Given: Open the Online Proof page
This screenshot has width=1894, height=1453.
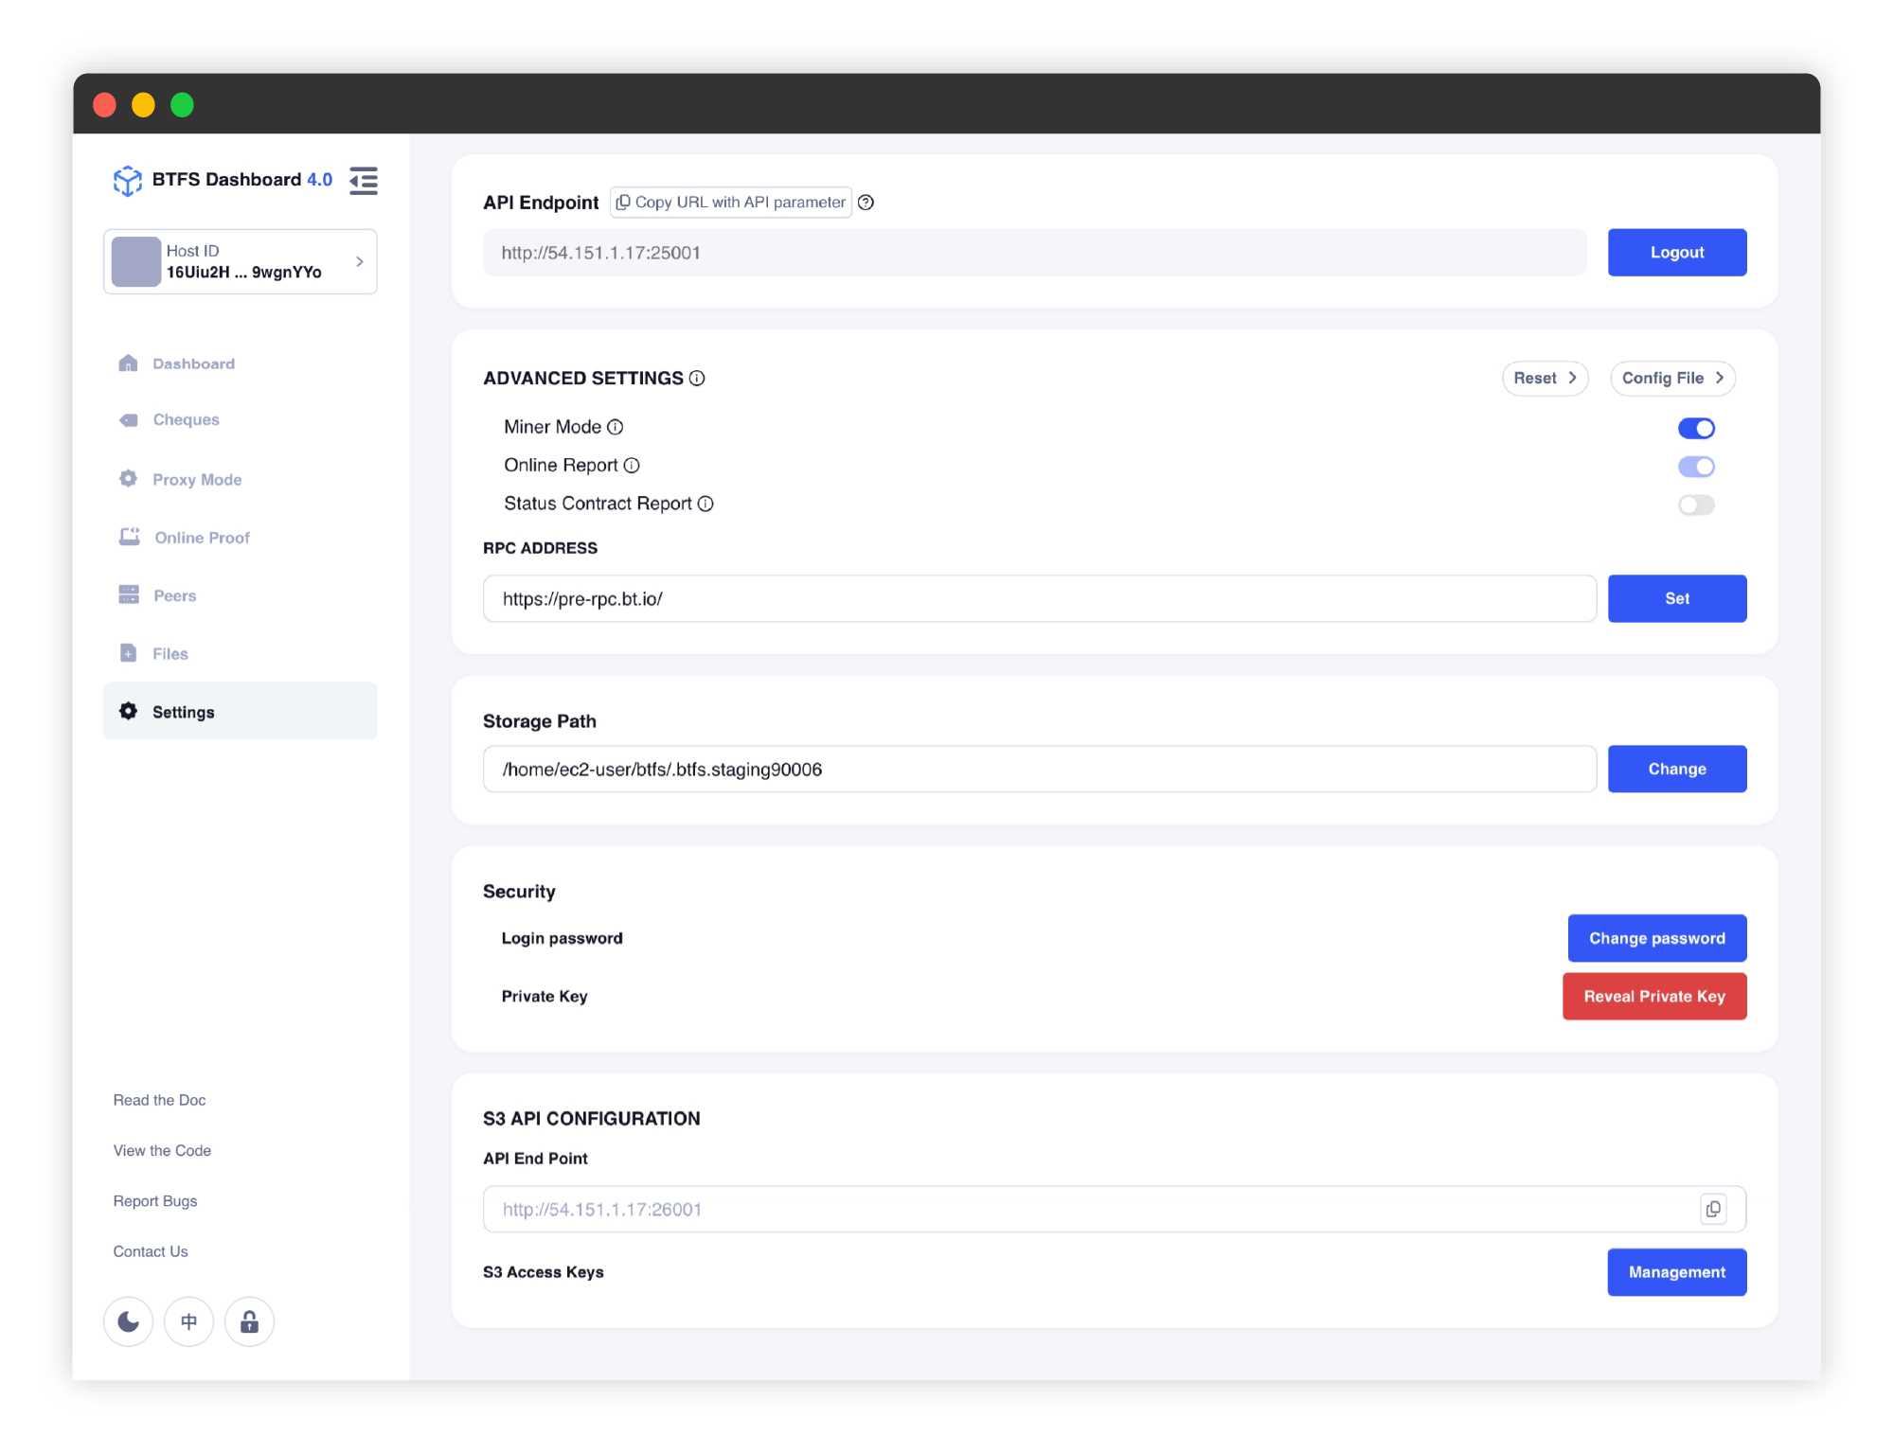Looking at the screenshot, I should 202,538.
